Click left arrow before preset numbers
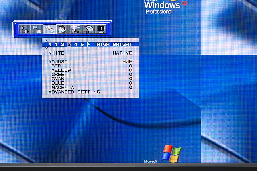 coord(50,45)
